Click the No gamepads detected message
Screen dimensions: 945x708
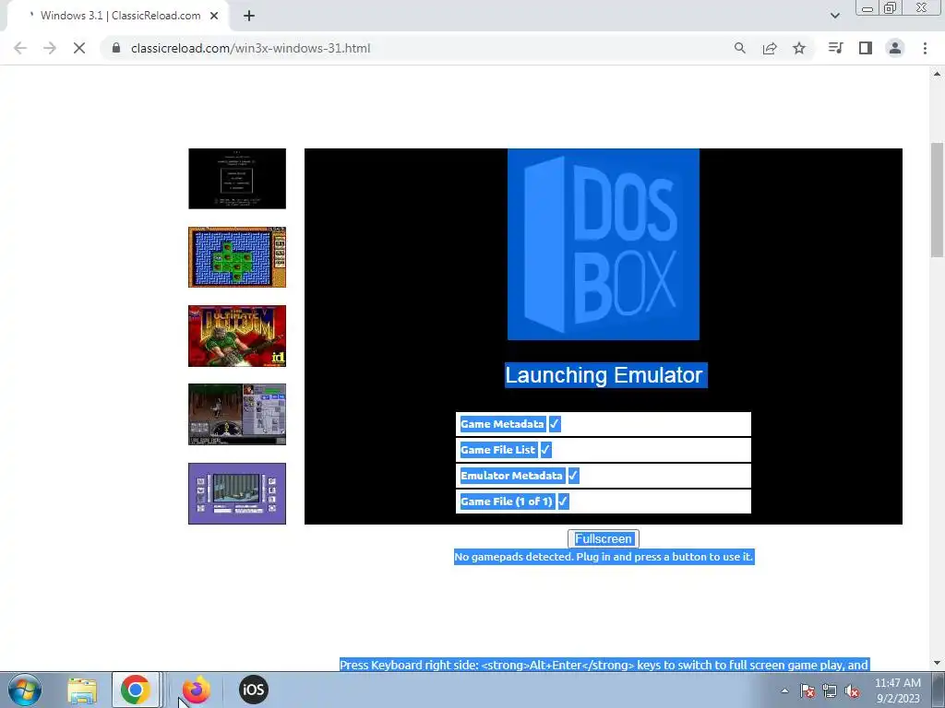(x=604, y=557)
